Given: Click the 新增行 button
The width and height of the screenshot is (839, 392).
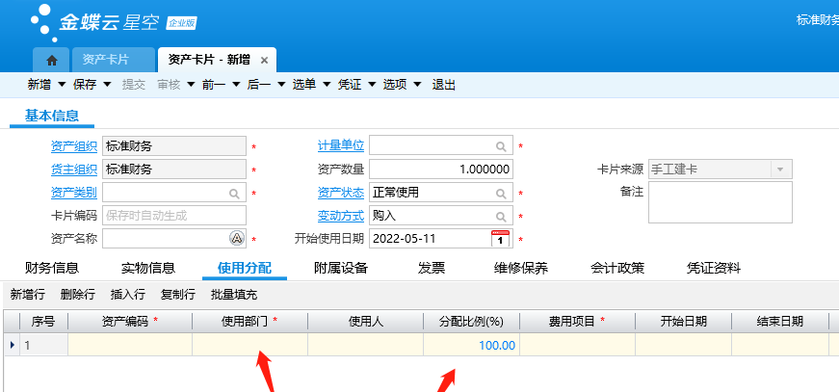Looking at the screenshot, I should coord(29,294).
